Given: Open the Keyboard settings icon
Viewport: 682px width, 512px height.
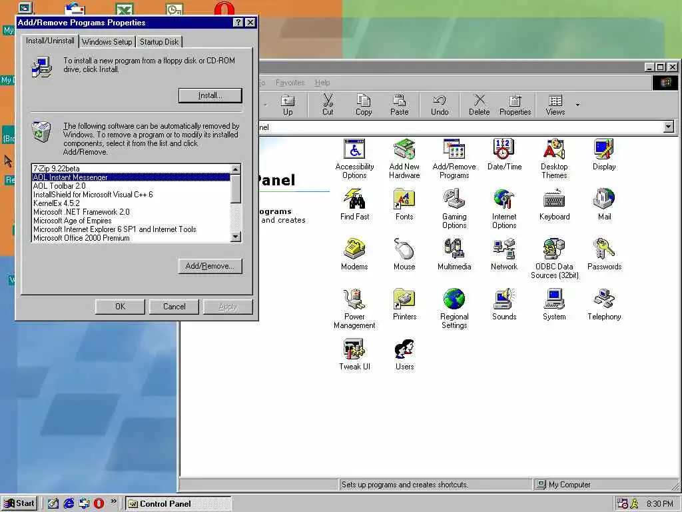Looking at the screenshot, I should (x=554, y=205).
